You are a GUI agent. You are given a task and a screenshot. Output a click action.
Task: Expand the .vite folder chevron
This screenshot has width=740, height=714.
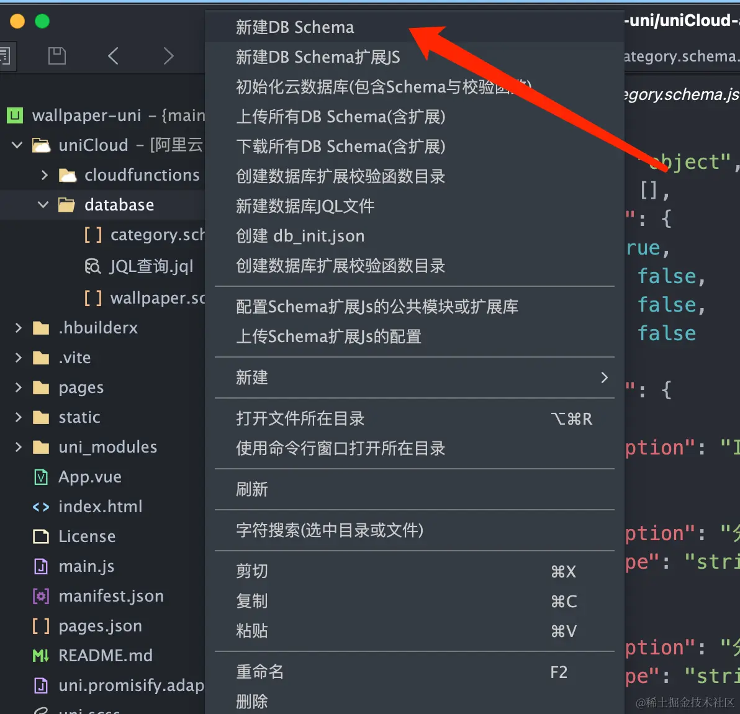click(19, 358)
